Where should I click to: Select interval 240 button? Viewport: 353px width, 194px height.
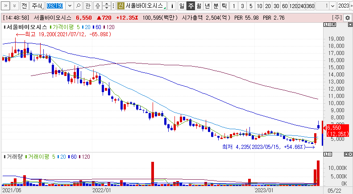[x=302, y=6]
